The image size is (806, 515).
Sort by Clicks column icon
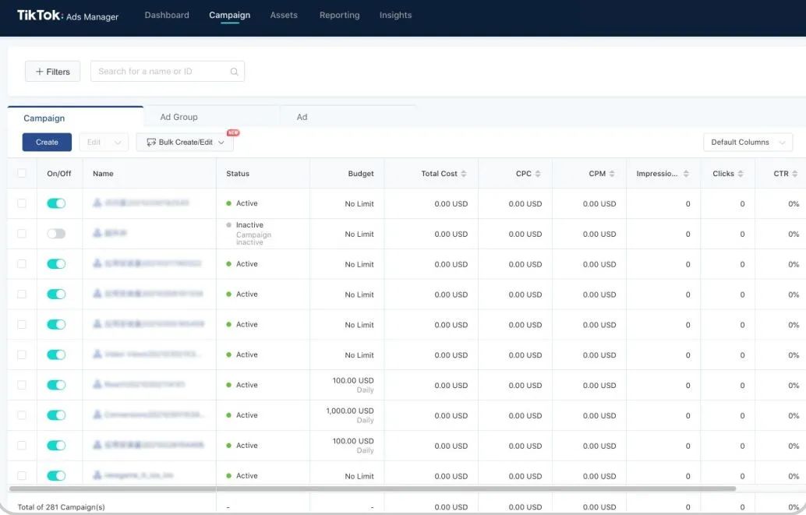click(741, 174)
